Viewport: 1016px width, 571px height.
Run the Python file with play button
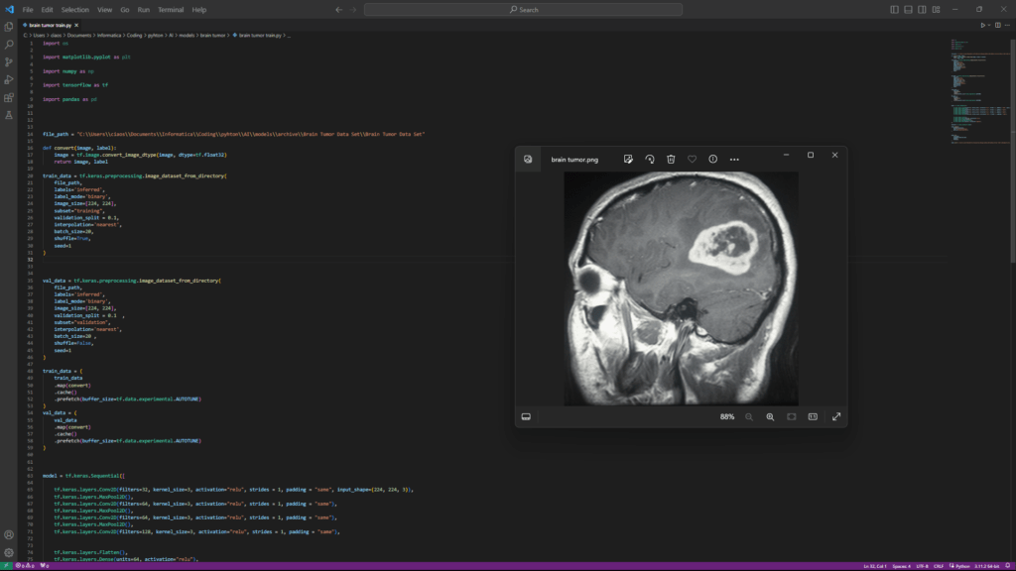click(982, 25)
